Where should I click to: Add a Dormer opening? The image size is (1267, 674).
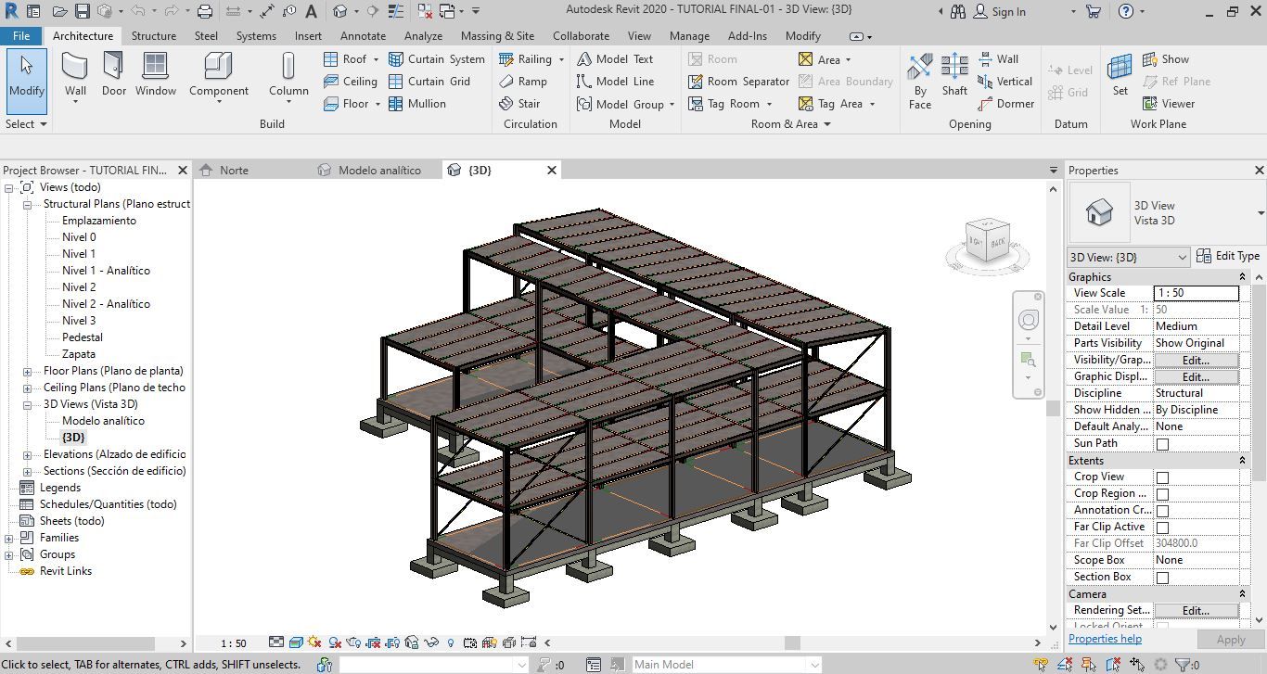(1006, 104)
